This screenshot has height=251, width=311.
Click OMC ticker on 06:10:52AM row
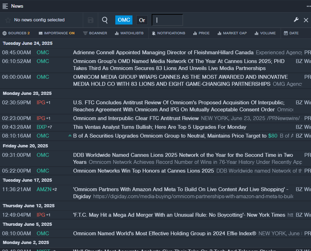(x=43, y=61)
